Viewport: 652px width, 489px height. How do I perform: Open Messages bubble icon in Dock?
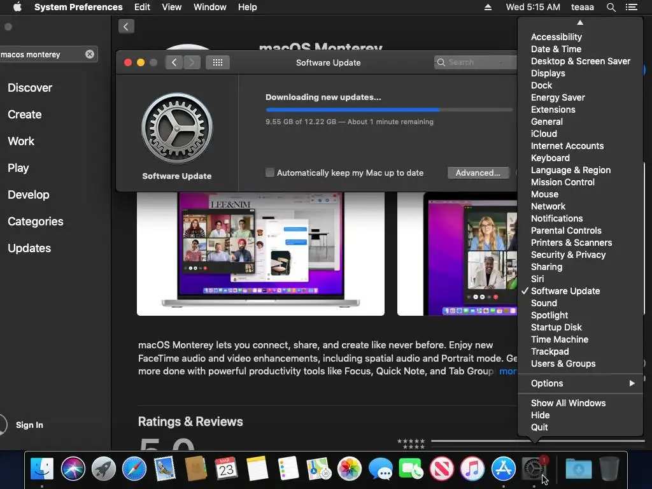380,469
